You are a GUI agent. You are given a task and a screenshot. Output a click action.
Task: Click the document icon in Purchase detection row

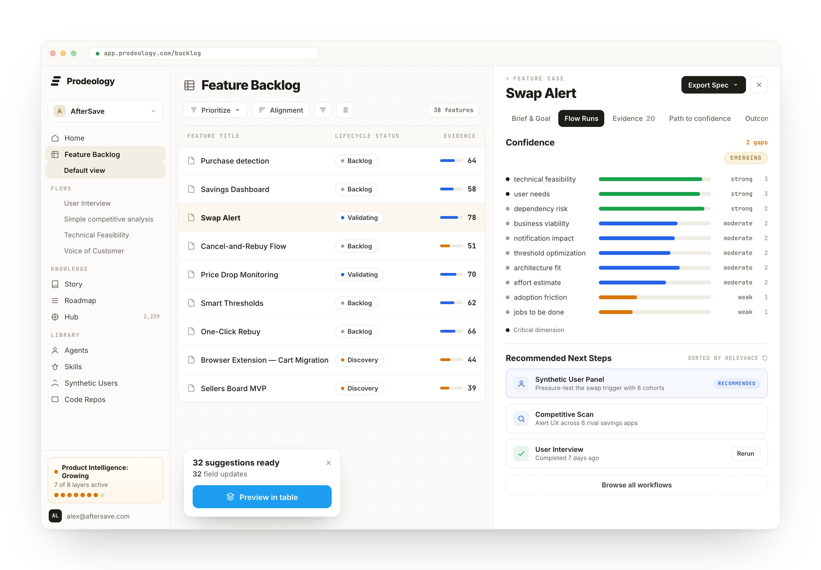click(192, 161)
